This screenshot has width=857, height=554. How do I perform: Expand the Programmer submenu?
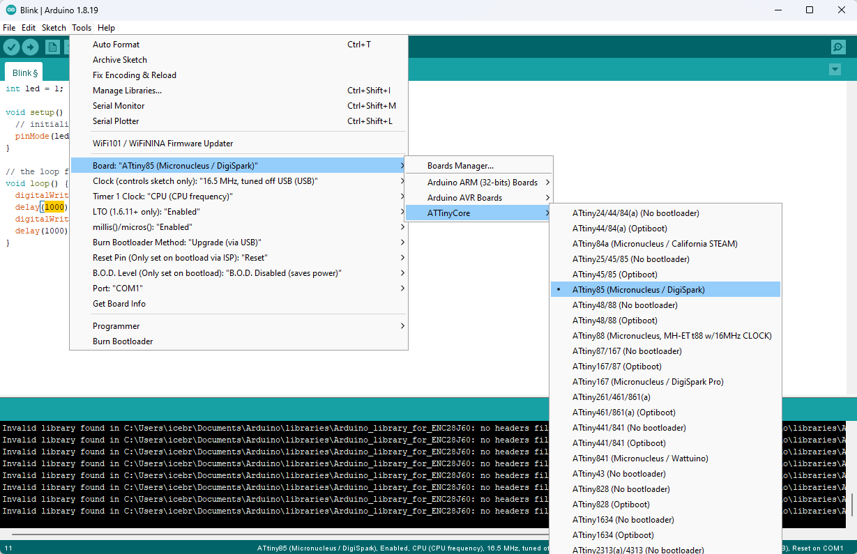116,325
